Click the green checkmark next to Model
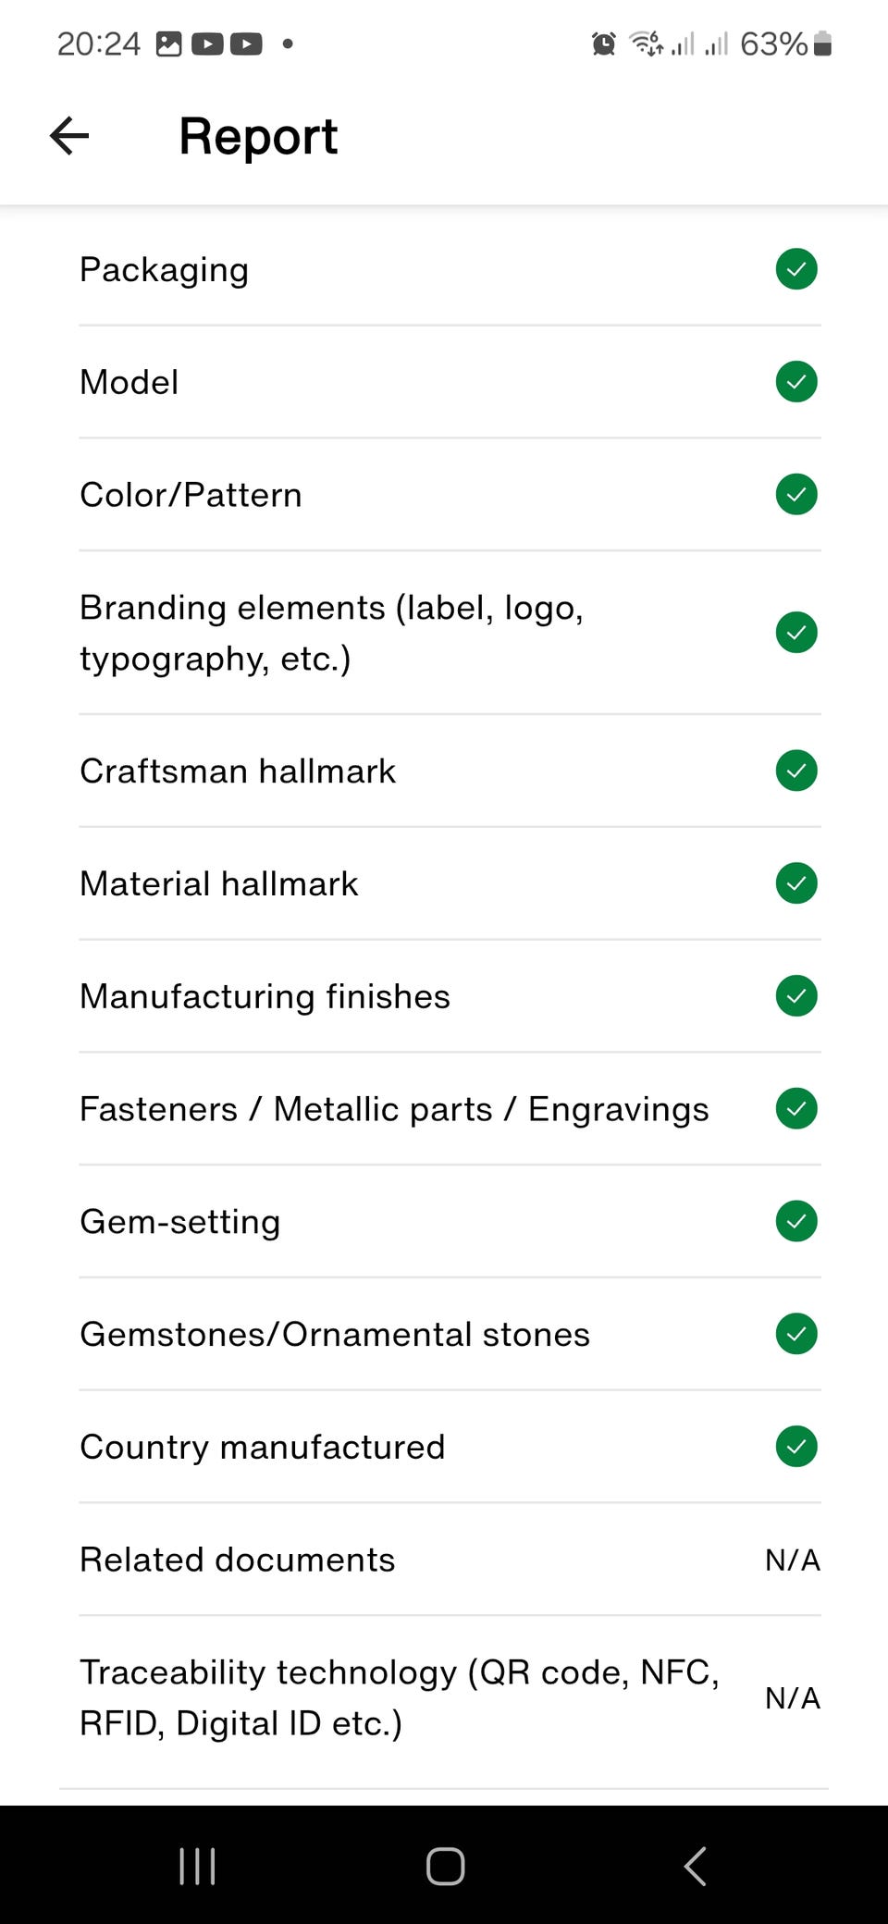The height and width of the screenshot is (1924, 888). tap(795, 382)
